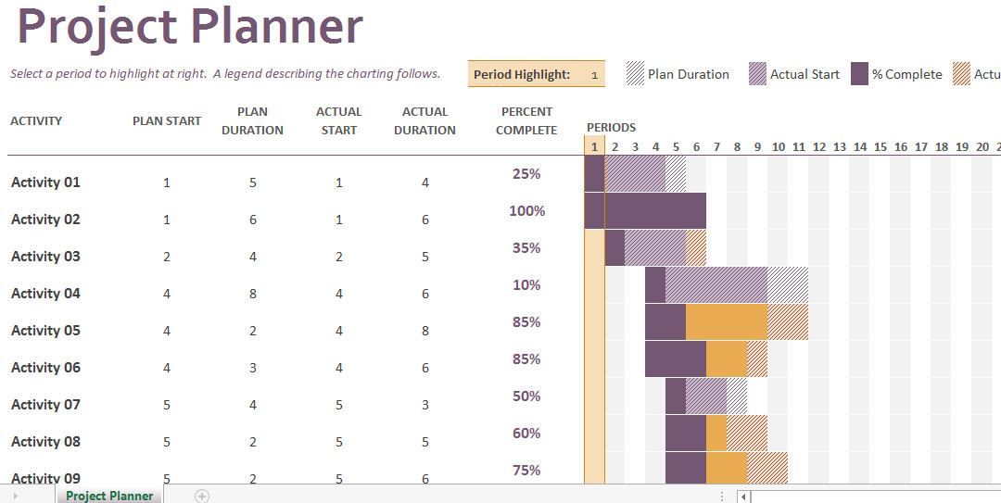Click the % Complete solid purple swatch
This screenshot has width=1001, height=503.
point(859,74)
